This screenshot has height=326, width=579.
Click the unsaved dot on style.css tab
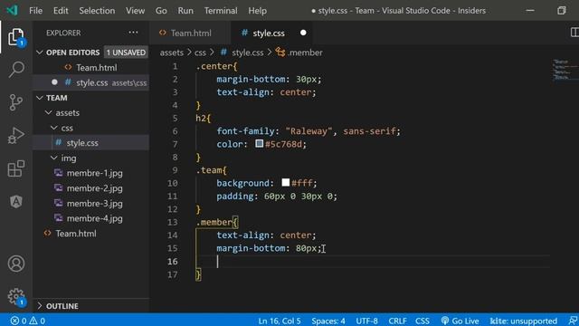tap(303, 33)
